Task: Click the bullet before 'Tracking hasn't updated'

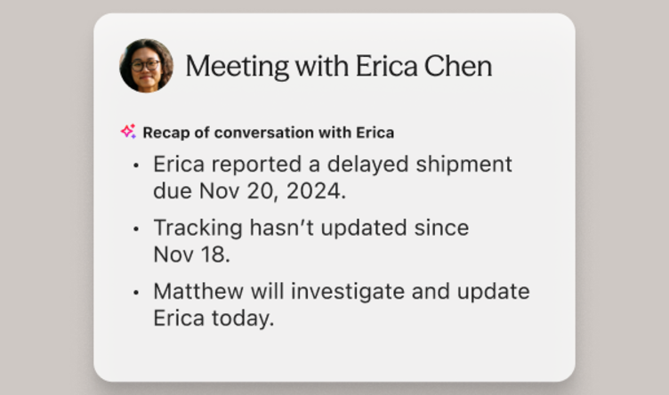Action: pyautogui.click(x=136, y=229)
